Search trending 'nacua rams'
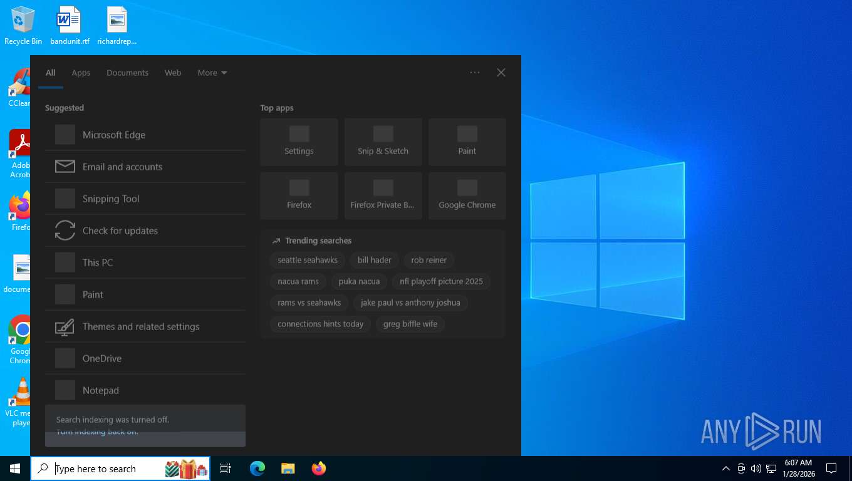 (298, 281)
